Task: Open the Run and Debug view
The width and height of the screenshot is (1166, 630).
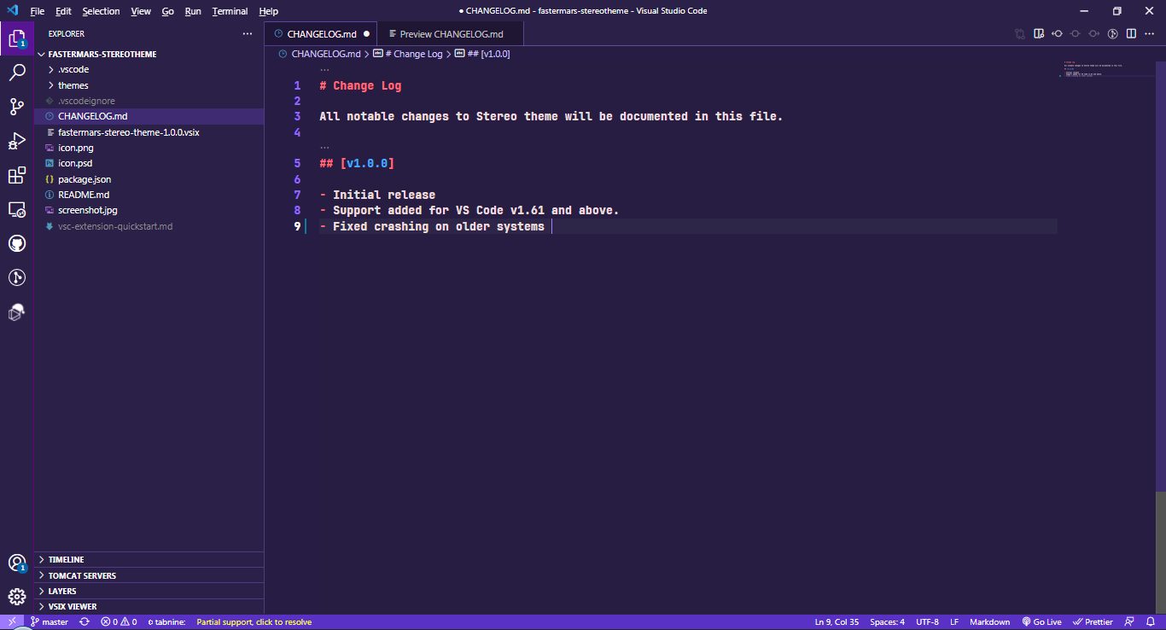Action: (17, 141)
